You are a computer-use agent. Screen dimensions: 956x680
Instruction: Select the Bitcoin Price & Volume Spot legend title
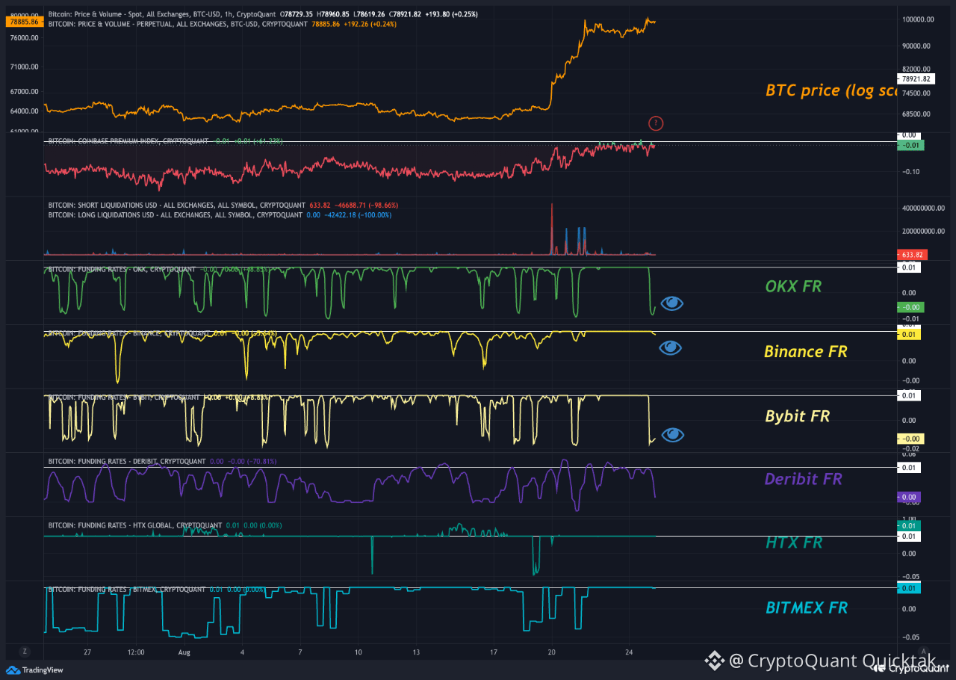[x=163, y=15]
